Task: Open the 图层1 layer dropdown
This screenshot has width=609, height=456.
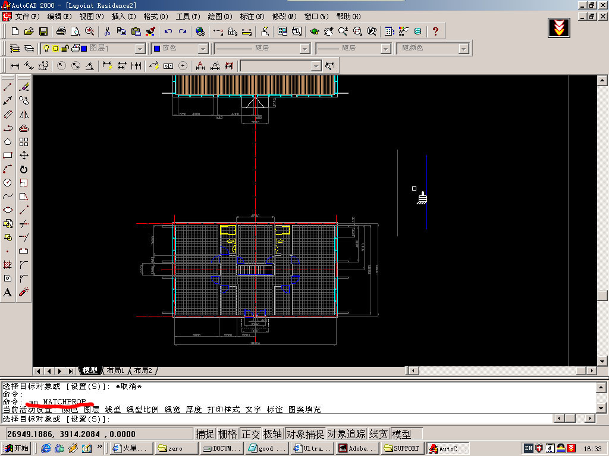Action: 140,49
